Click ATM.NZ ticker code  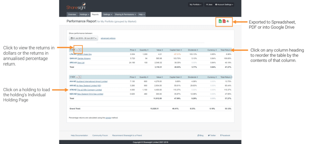pyautogui.click(x=73, y=90)
